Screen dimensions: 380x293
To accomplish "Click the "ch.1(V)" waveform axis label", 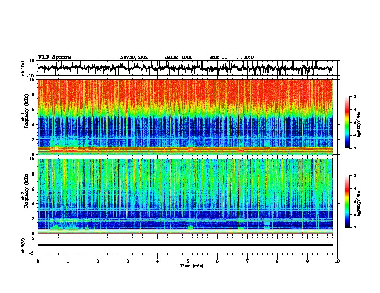I will (x=23, y=68).
